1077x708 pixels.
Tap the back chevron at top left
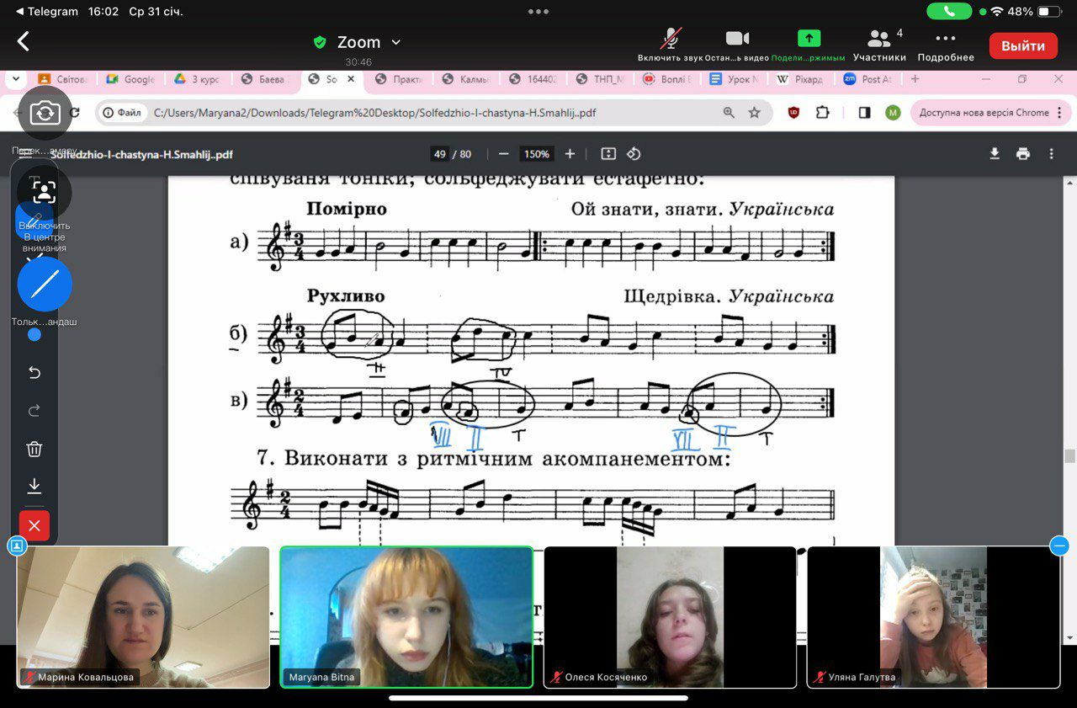pyautogui.click(x=23, y=41)
